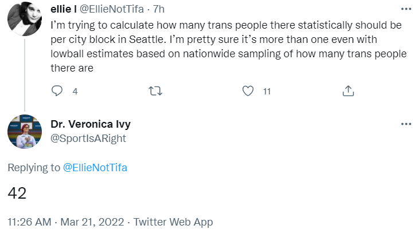
Task: Like the tweet with the heart icon
Action: click(248, 91)
